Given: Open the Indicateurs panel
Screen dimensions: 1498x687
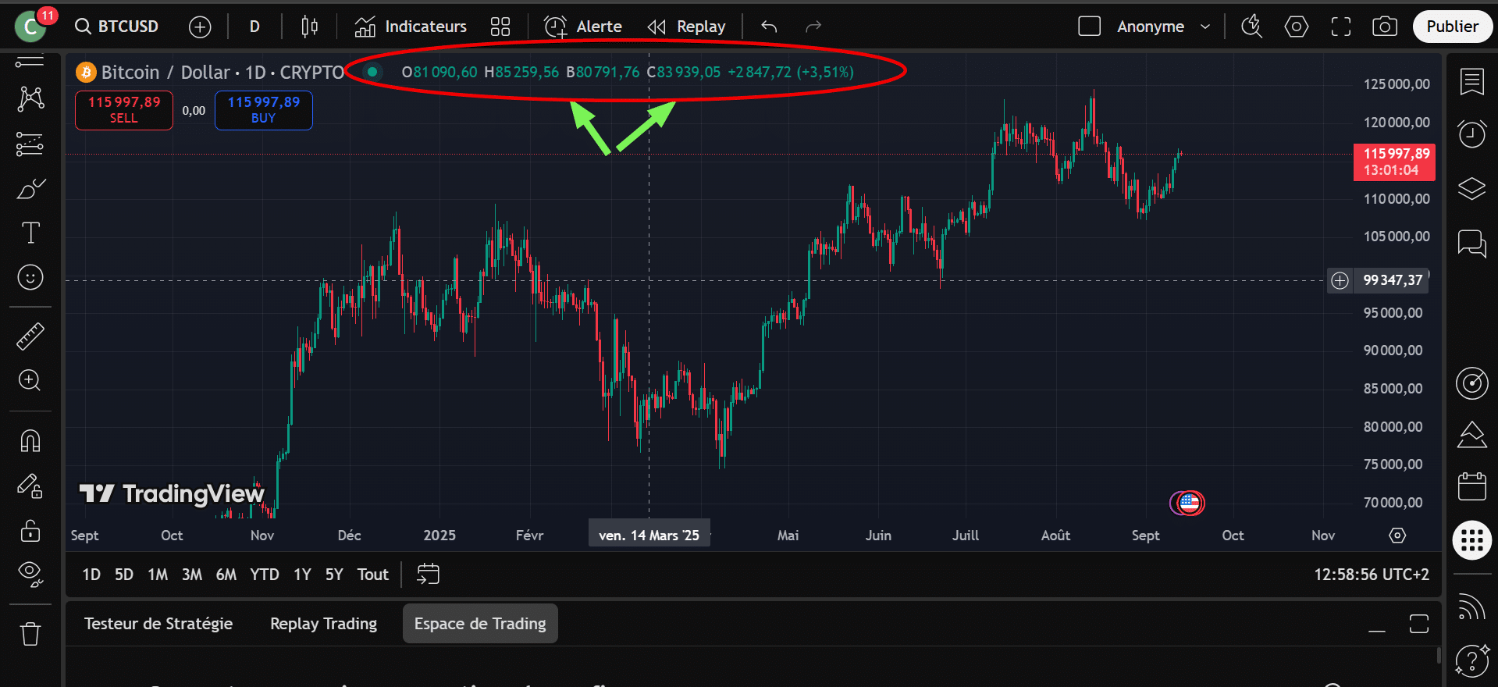Looking at the screenshot, I should click(411, 27).
